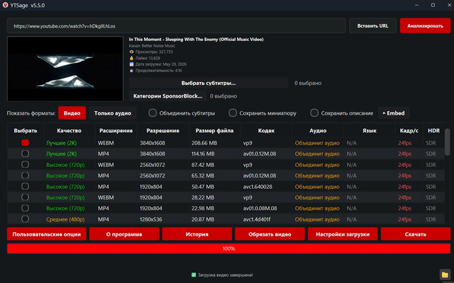
Task: Click the views eye icon
Action: point(131,52)
